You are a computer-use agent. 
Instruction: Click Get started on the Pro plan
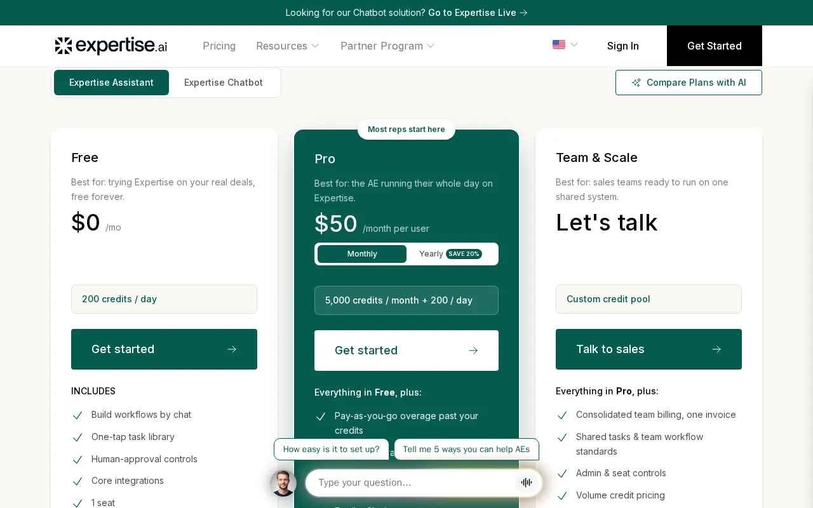point(406,351)
